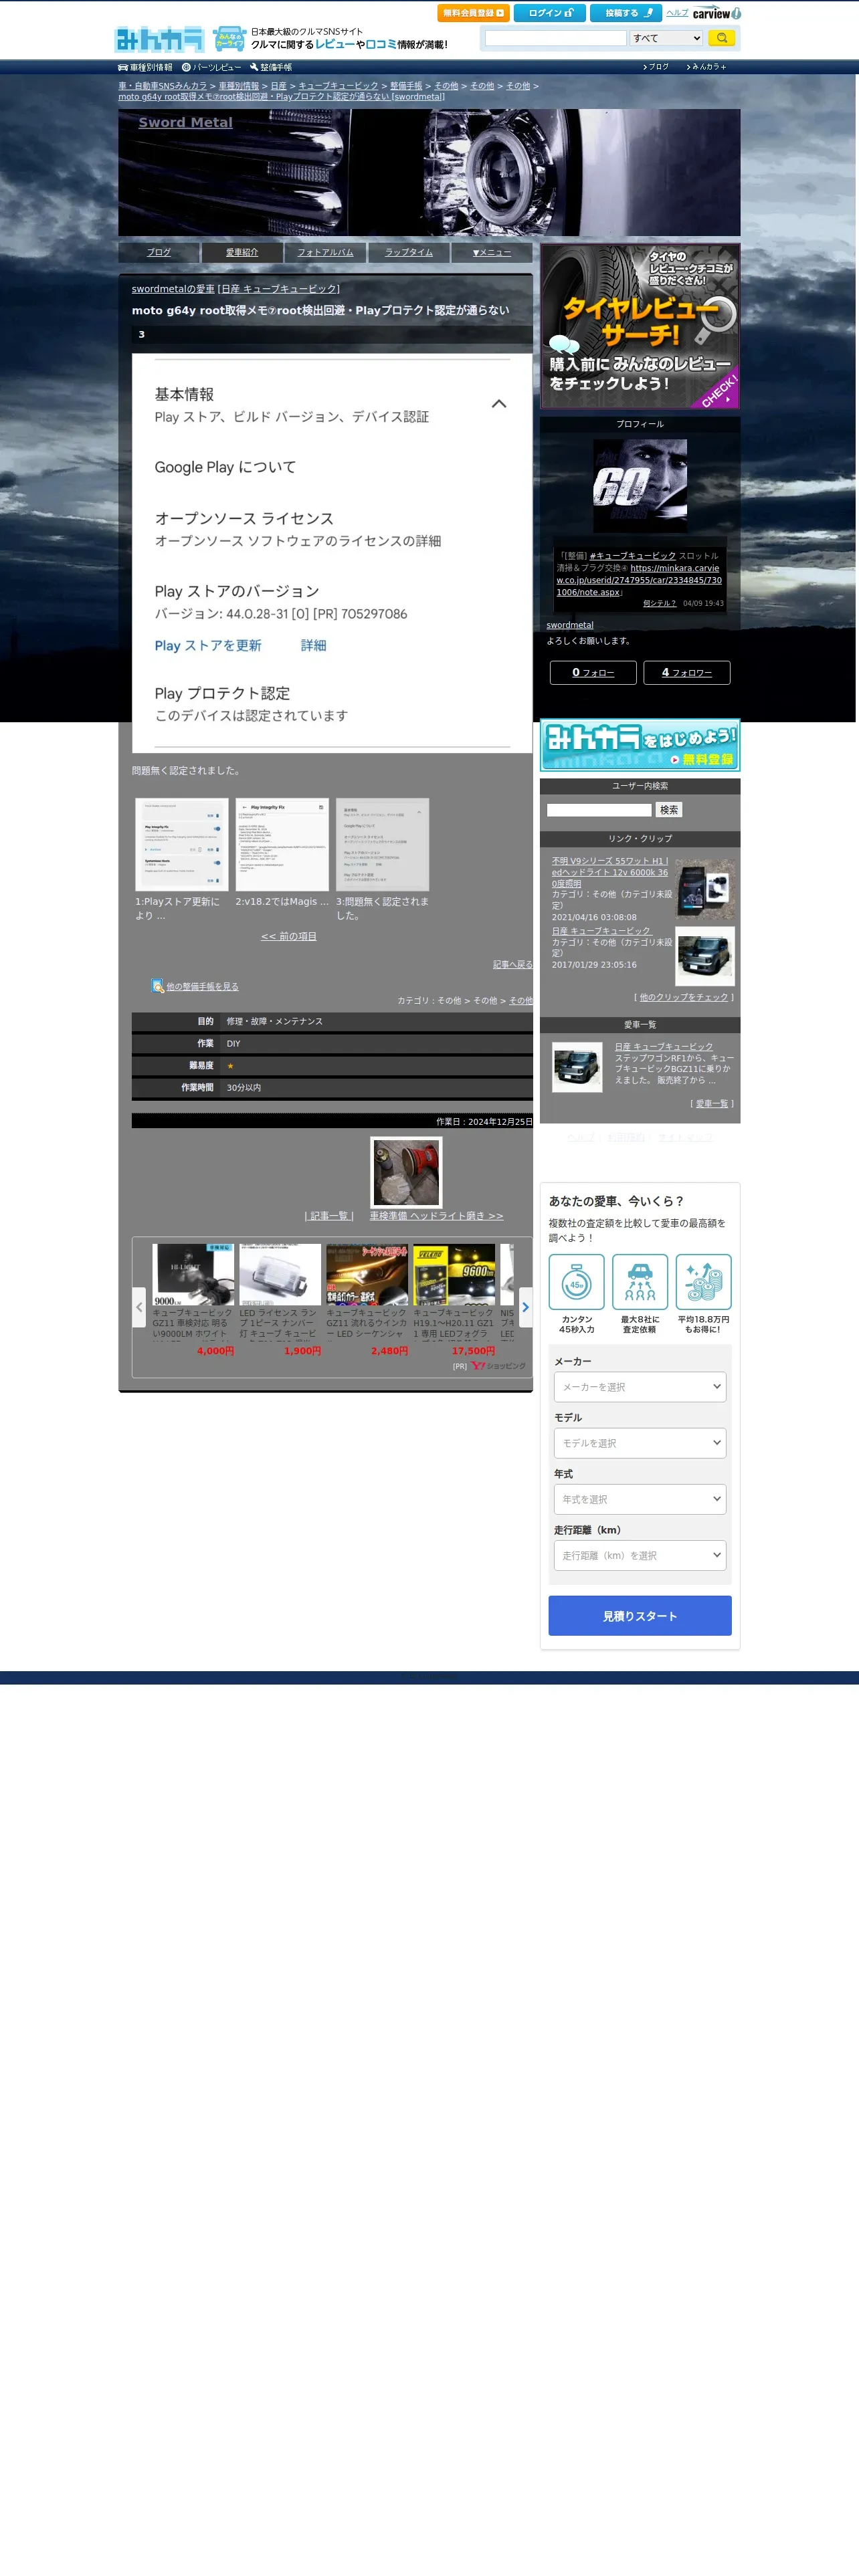Click the 作業日：2024年12月25日 text
The width and height of the screenshot is (859, 2576).
pos(484,1121)
